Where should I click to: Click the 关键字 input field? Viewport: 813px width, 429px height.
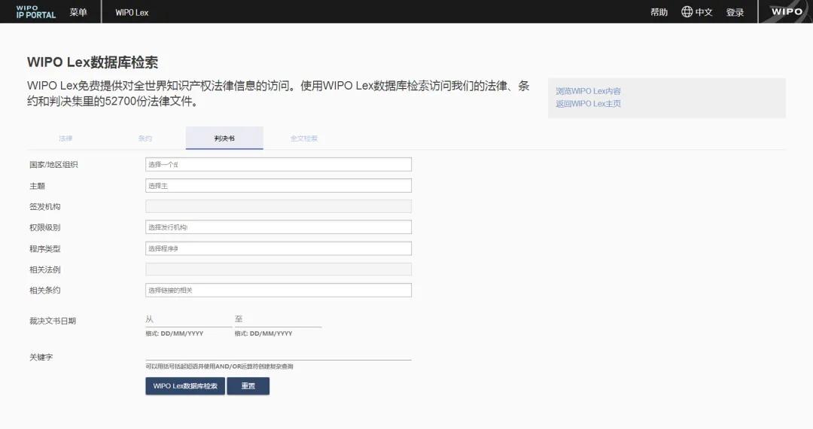[279, 354]
